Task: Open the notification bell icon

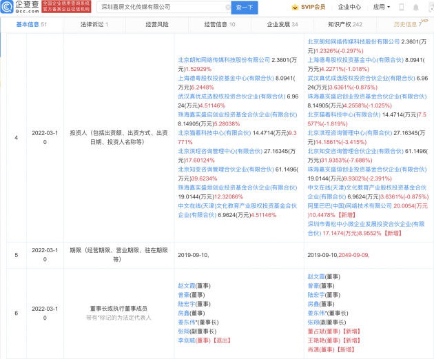Action: [415, 8]
